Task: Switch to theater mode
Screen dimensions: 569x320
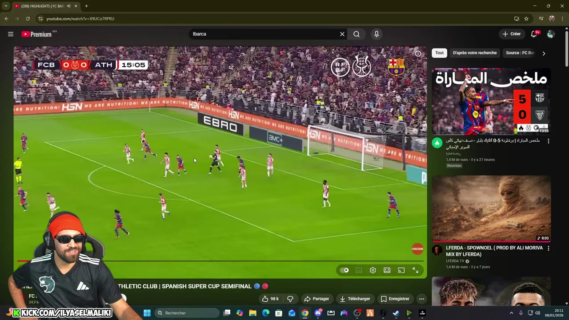Action: click(387, 270)
